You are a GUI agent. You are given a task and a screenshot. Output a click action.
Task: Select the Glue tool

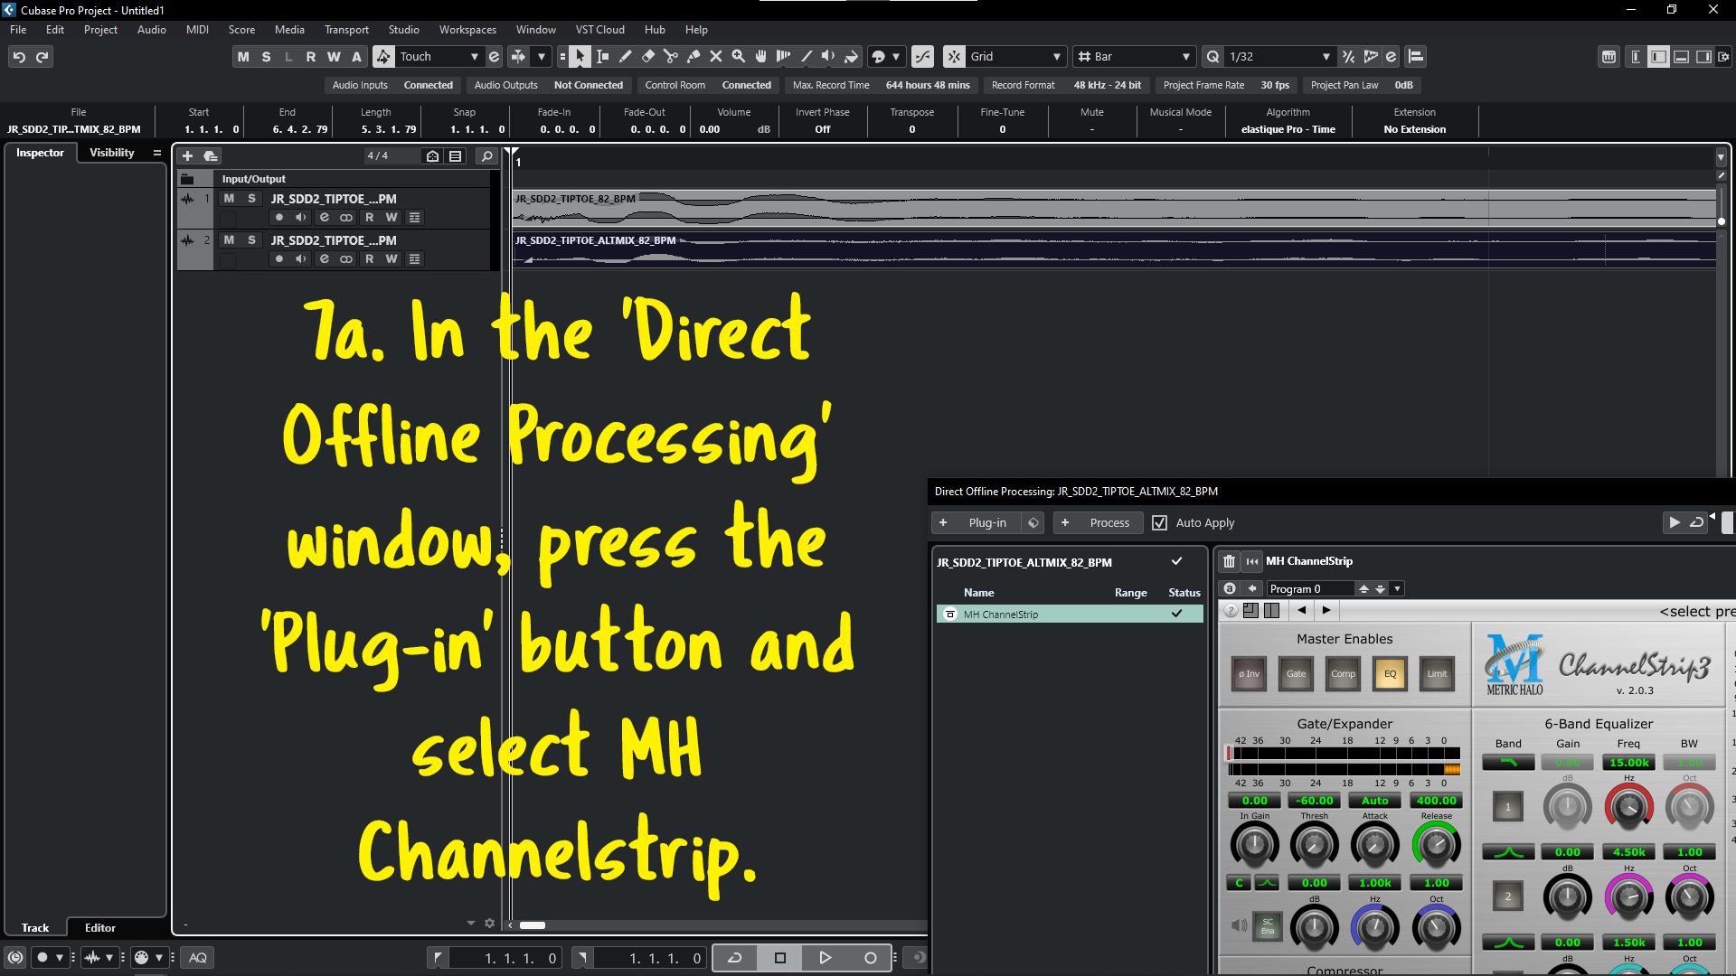[x=693, y=56]
